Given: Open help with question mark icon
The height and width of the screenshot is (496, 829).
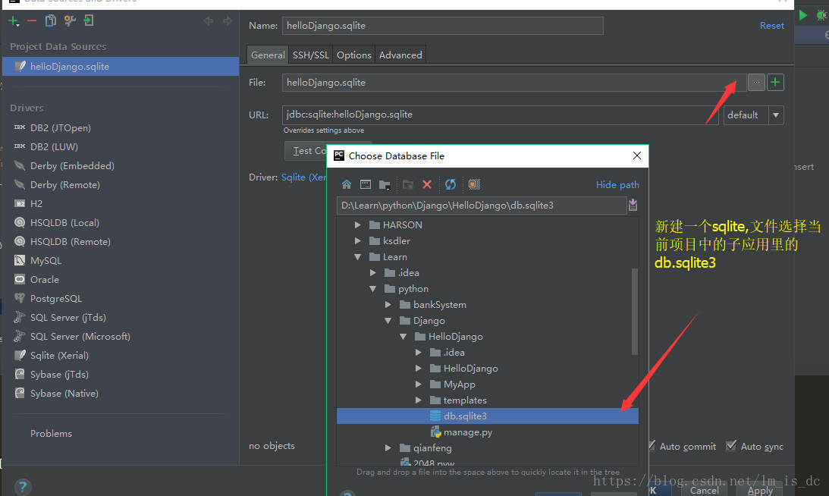Looking at the screenshot, I should click(x=22, y=486).
